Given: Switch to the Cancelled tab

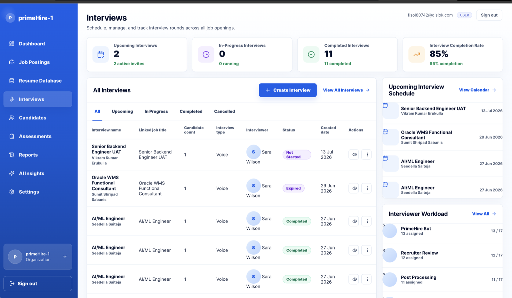Looking at the screenshot, I should coord(224,111).
